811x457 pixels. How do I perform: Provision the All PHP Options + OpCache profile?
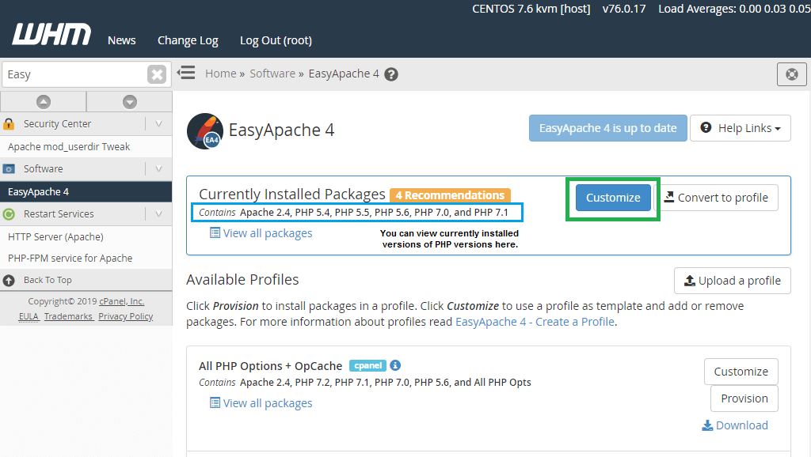(744, 398)
